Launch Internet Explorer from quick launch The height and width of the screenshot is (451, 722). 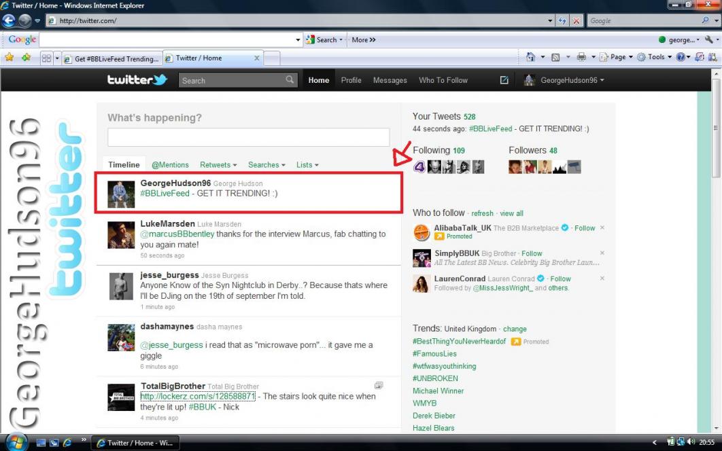click(67, 443)
